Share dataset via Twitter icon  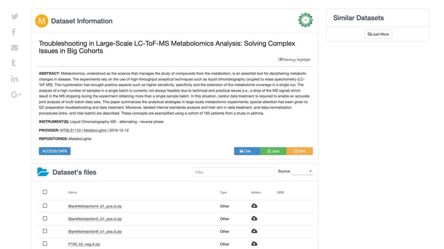(x=15, y=17)
